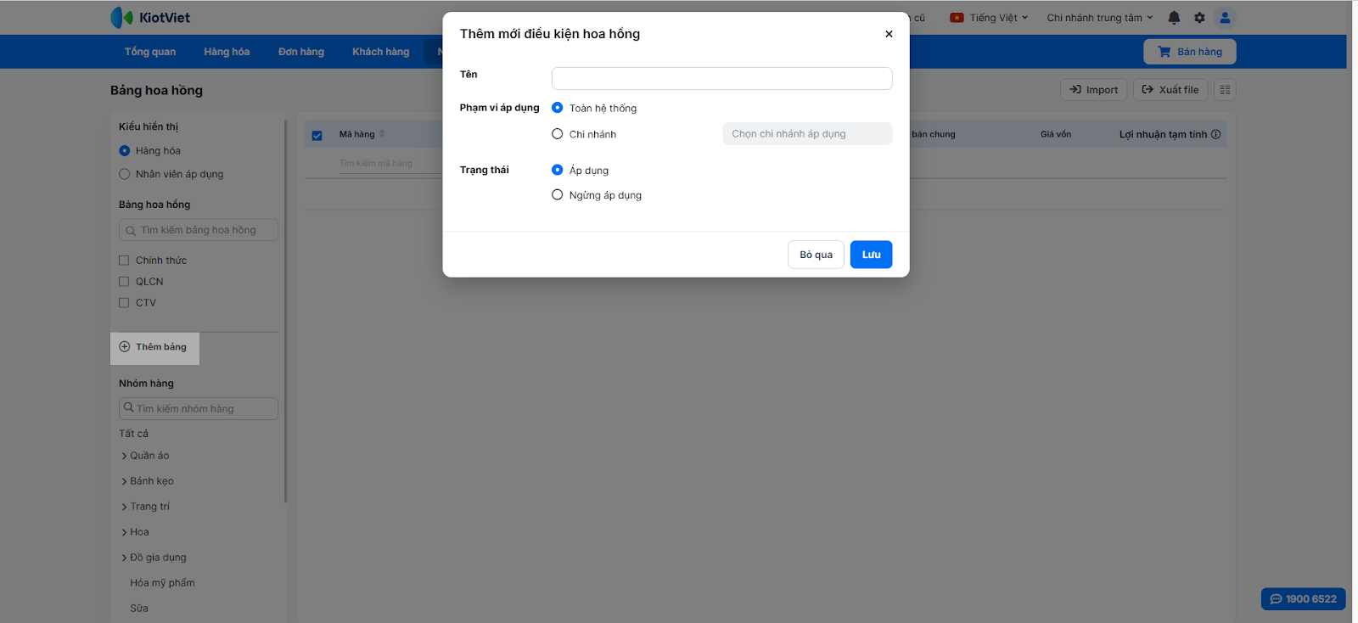1358x623 pixels.
Task: Expand the Quần áo product group
Action: (x=125, y=456)
